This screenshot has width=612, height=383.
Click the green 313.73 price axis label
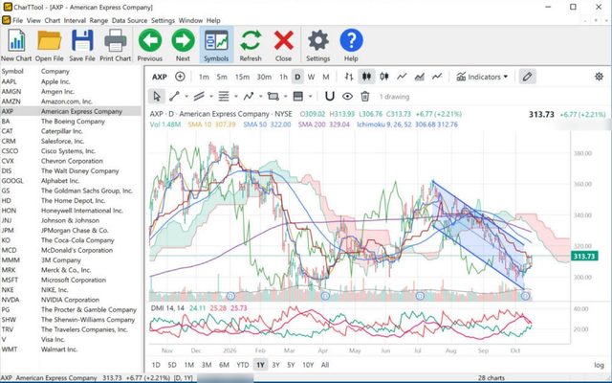coord(584,257)
